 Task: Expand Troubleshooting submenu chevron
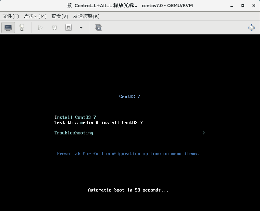click(x=204, y=133)
